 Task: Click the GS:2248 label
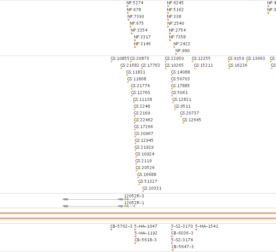pyautogui.click(x=142, y=106)
